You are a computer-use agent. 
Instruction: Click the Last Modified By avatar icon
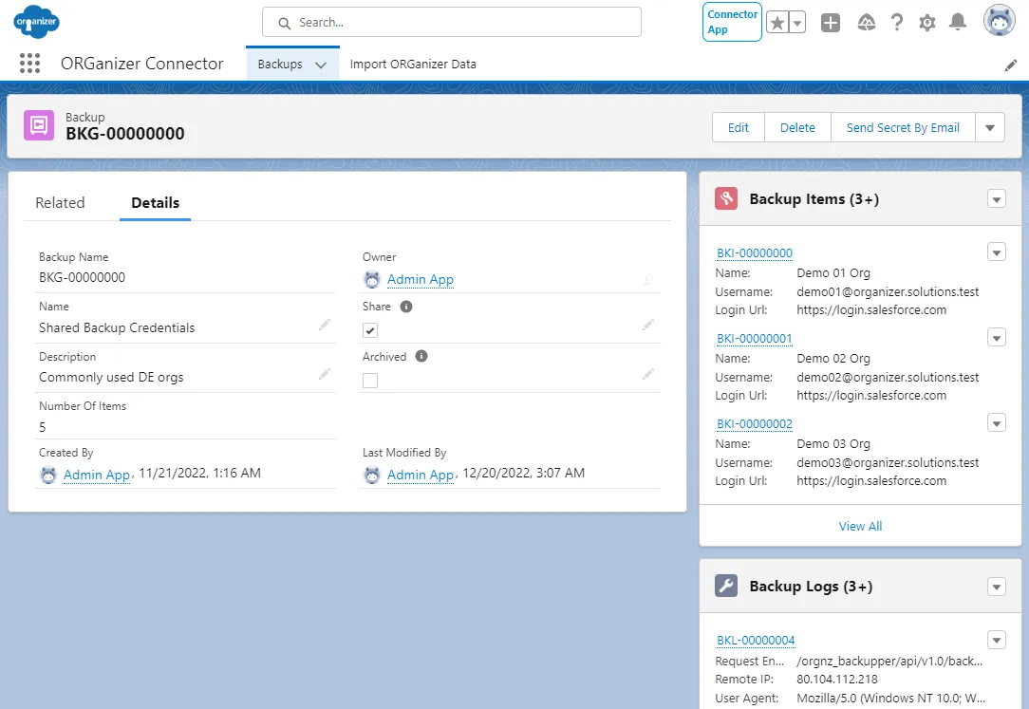coord(372,475)
